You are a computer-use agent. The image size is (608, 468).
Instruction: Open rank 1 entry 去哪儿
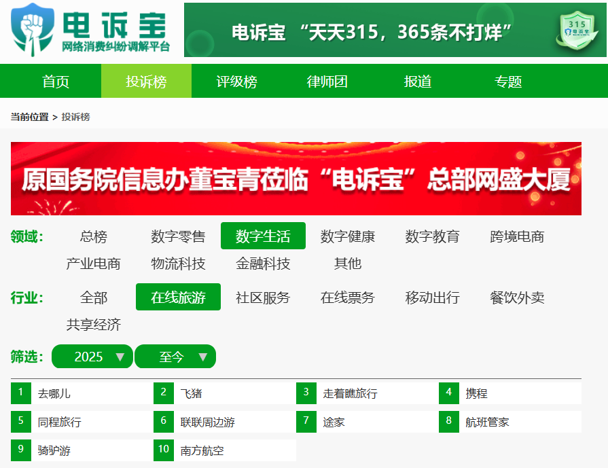point(82,393)
